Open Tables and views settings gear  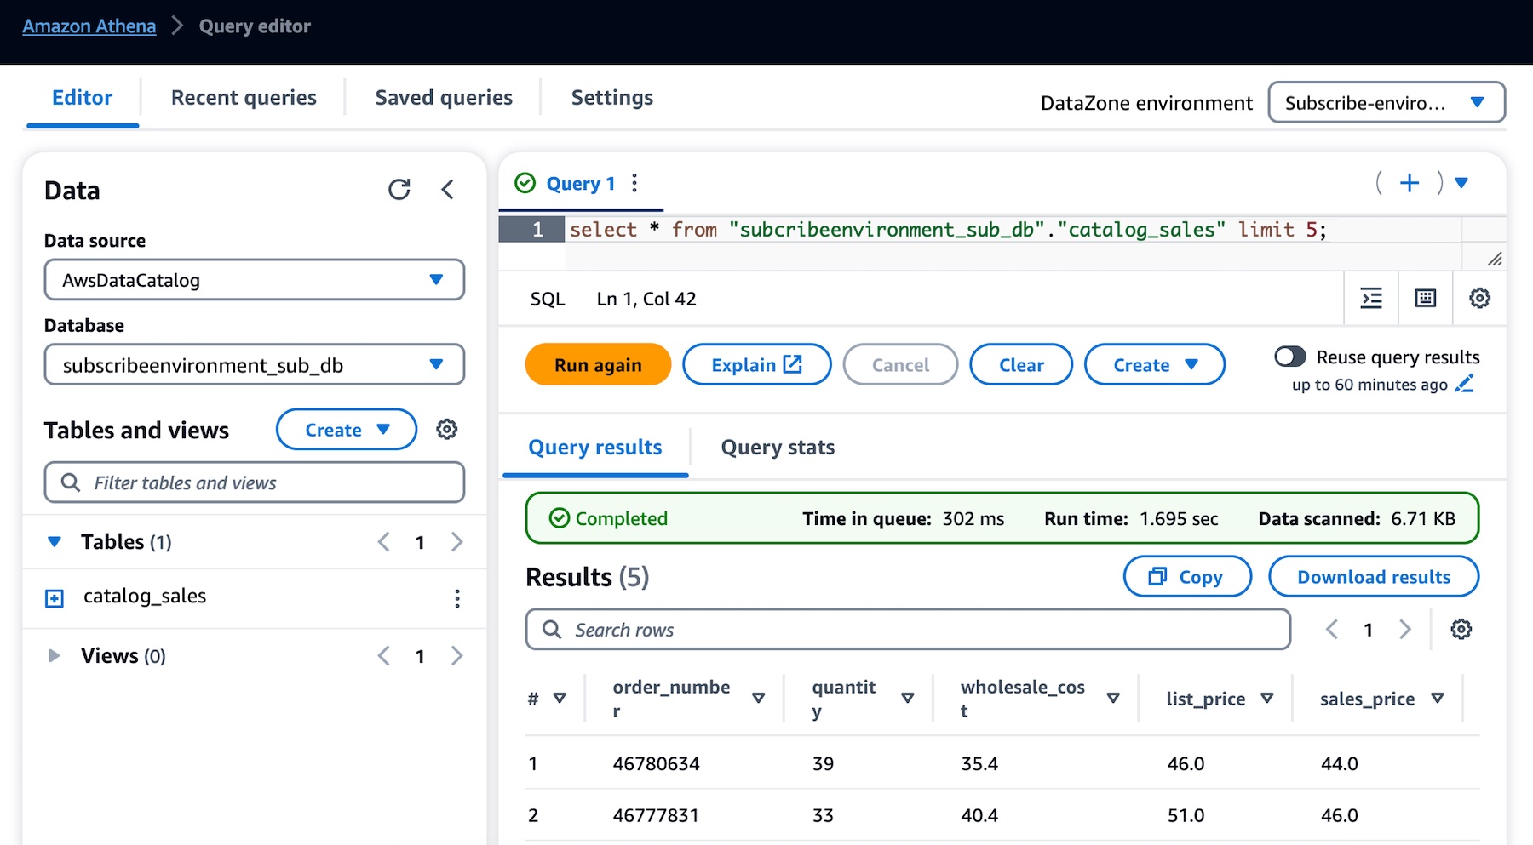point(447,429)
